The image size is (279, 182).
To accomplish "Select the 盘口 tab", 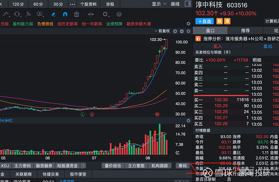I will click(x=210, y=30).
